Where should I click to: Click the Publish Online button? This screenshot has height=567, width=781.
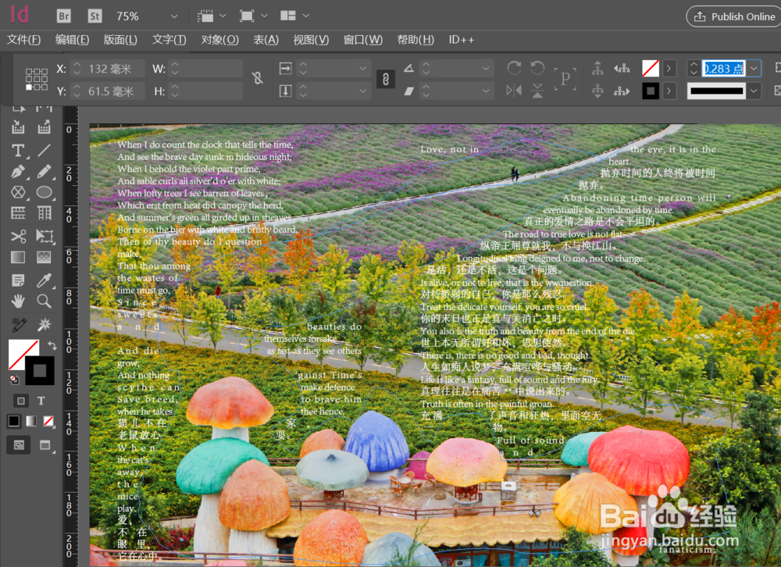tap(734, 16)
